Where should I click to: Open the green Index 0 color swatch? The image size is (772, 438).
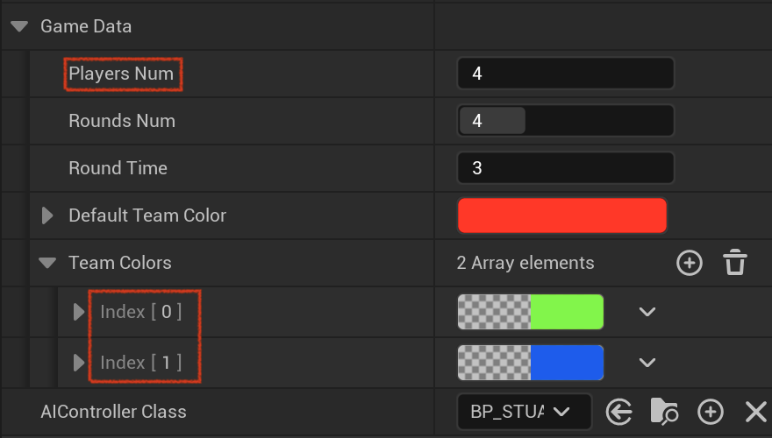pos(531,312)
